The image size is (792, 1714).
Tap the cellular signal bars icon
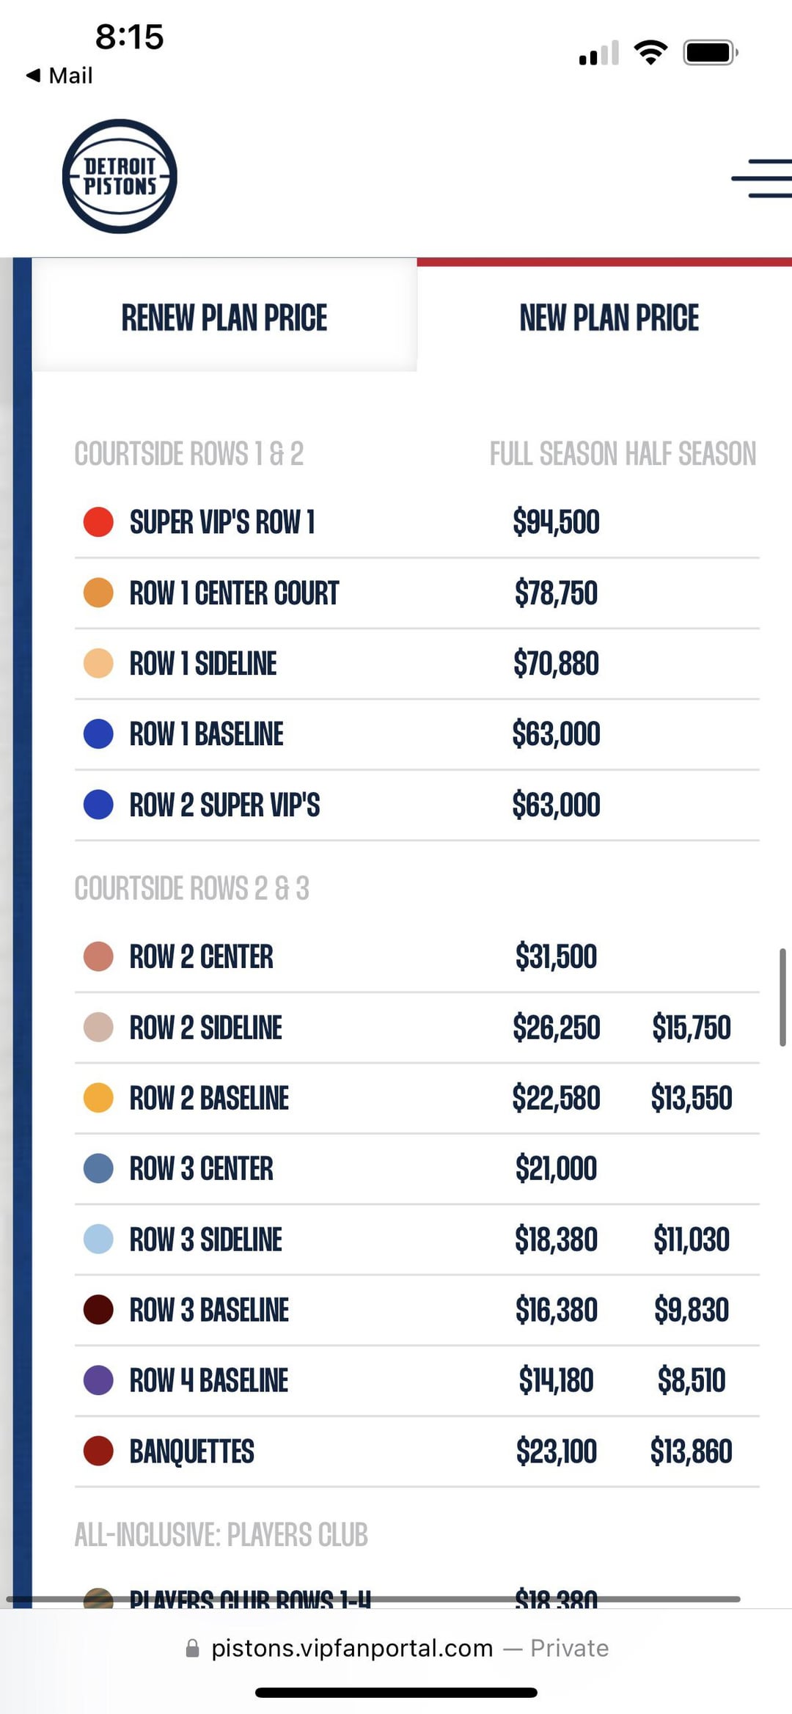[x=598, y=54]
